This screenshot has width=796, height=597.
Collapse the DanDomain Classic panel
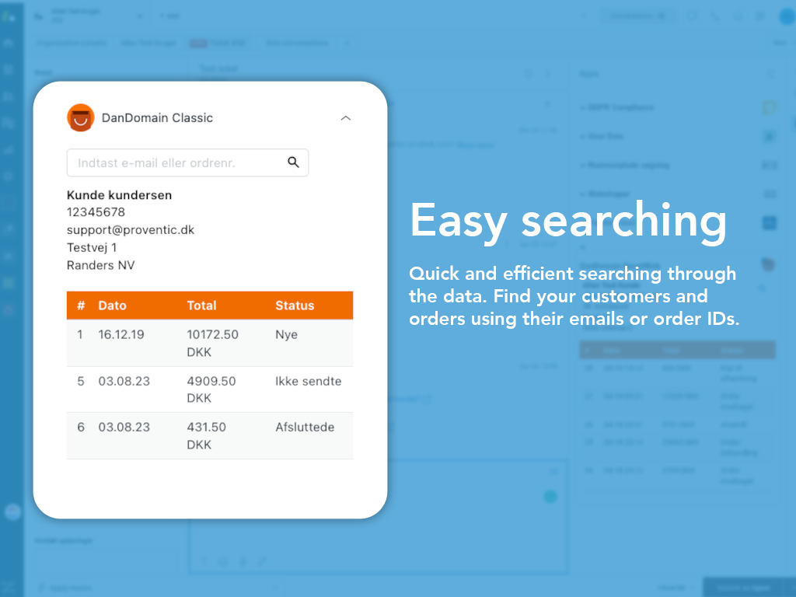[x=346, y=118]
